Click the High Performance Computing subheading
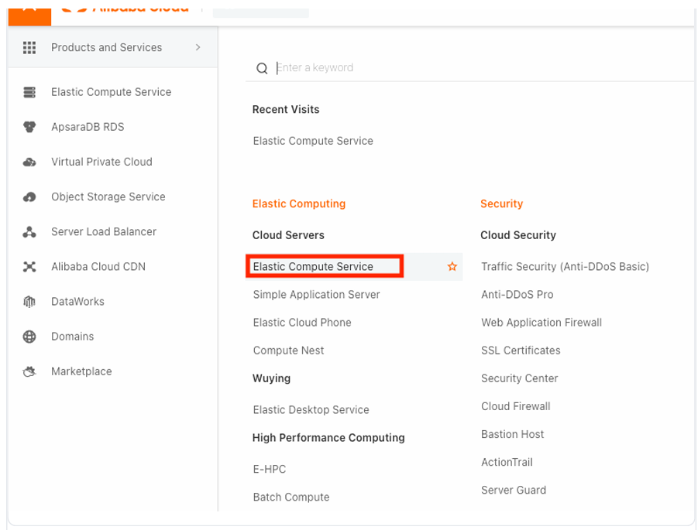 click(328, 438)
